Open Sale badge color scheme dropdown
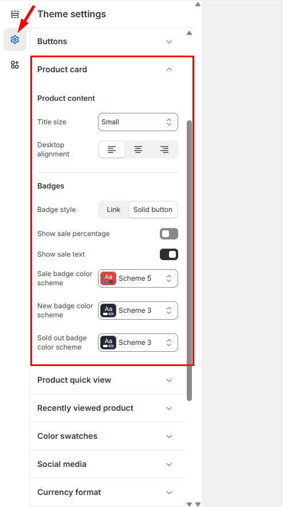This screenshot has height=507, width=283. [138, 278]
